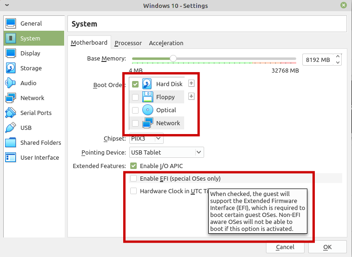Open Shared Folders settings category
This screenshot has width=352, height=257.
coord(34,142)
